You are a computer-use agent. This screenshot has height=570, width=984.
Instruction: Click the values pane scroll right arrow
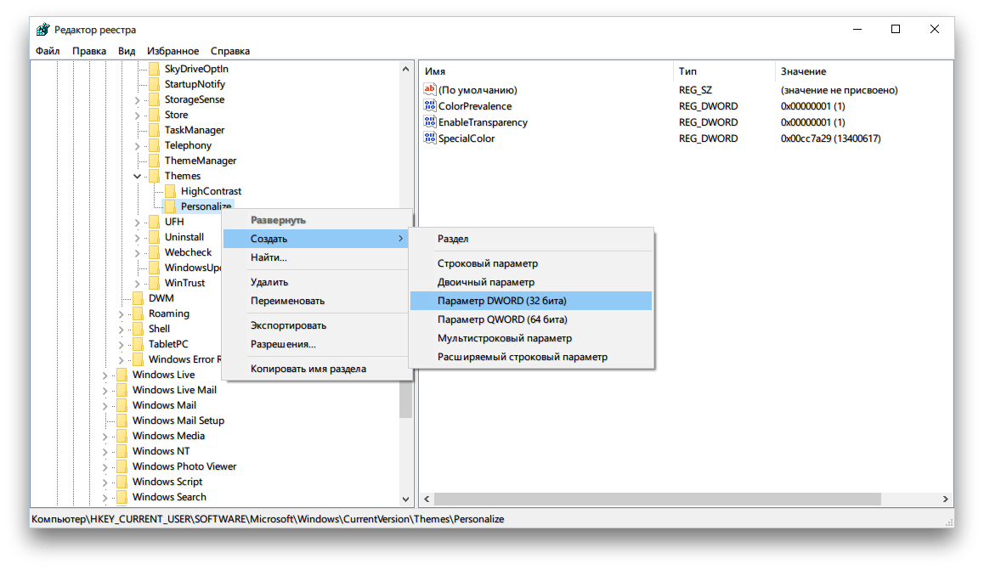coord(945,499)
